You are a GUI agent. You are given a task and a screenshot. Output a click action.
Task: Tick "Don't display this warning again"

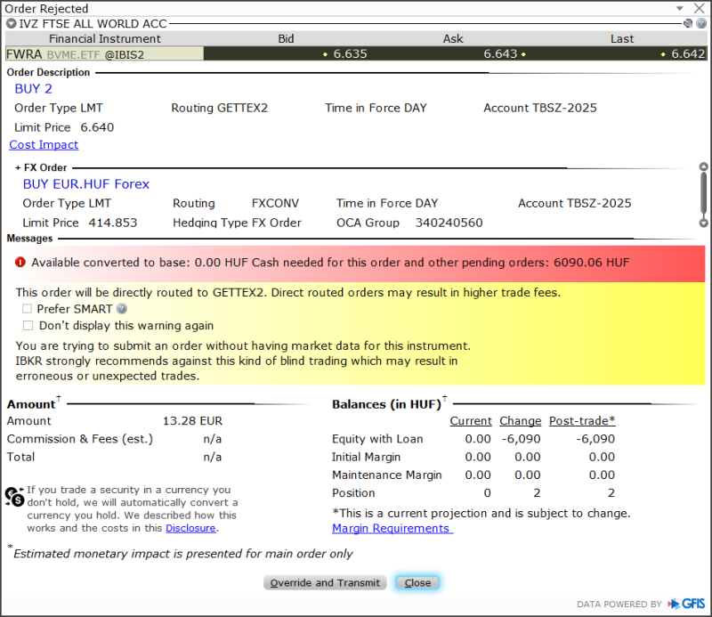click(28, 325)
